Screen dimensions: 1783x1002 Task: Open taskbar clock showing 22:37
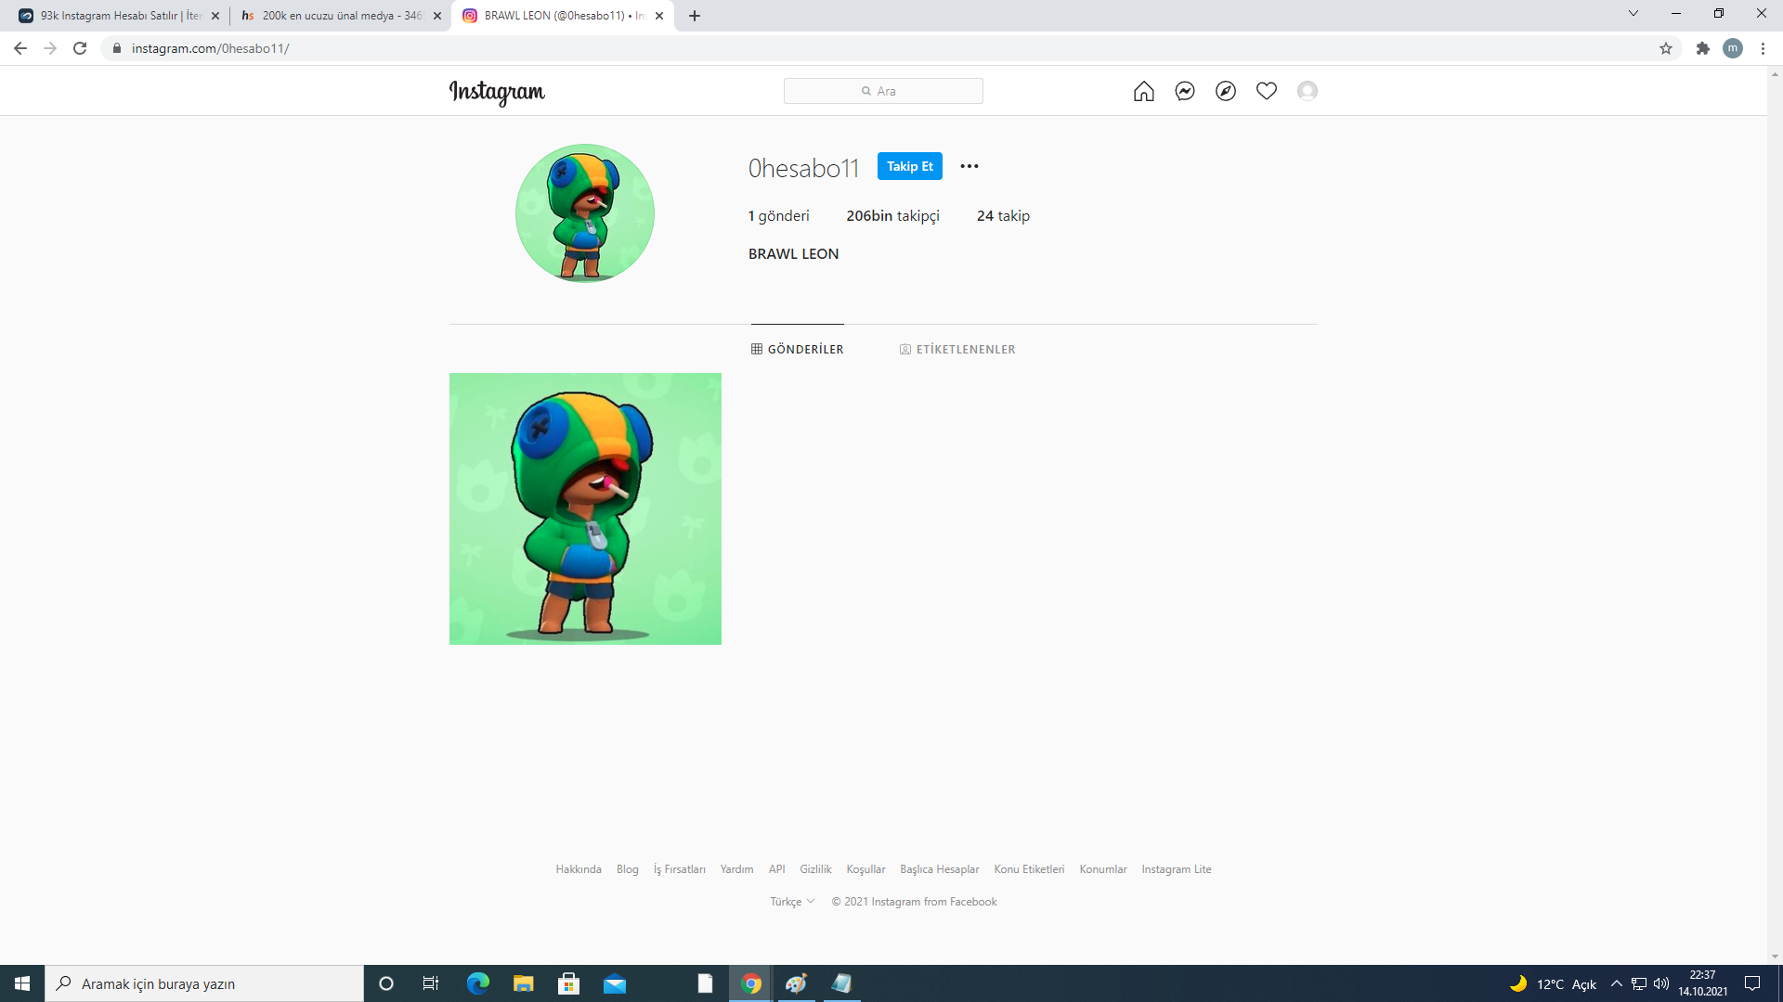pyautogui.click(x=1702, y=983)
